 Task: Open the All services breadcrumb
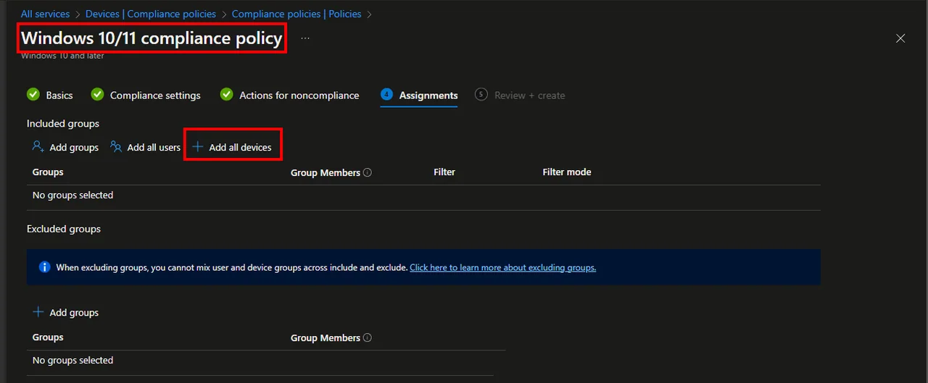click(45, 14)
